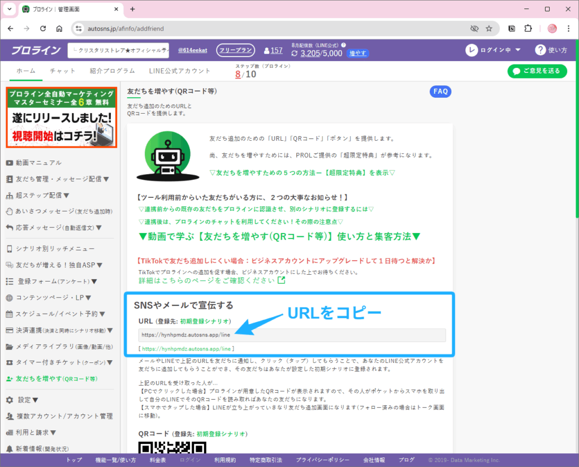
Task: Expand 超ステップ配信 menu
Action: (x=38, y=195)
